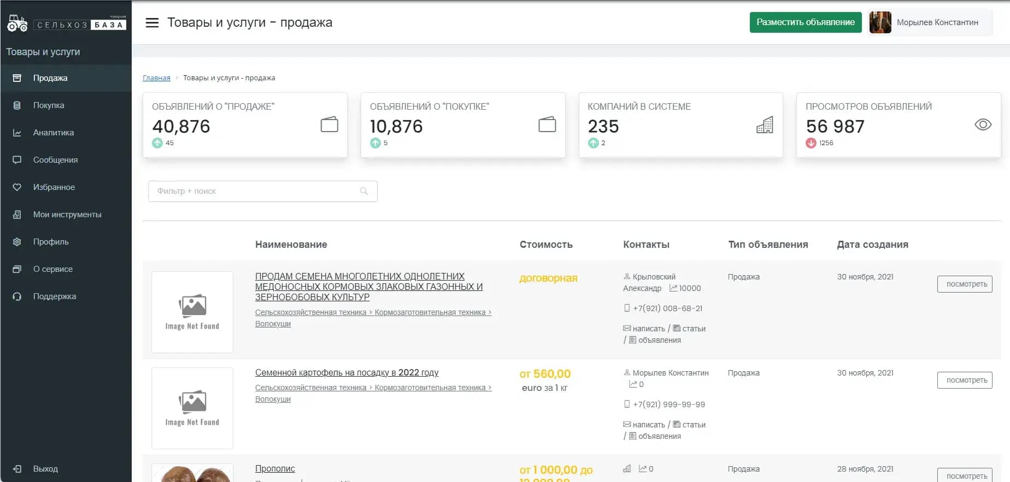Screen dimensions: 1010x482
Task: Click green up arrow next to 45
Action: click(157, 143)
